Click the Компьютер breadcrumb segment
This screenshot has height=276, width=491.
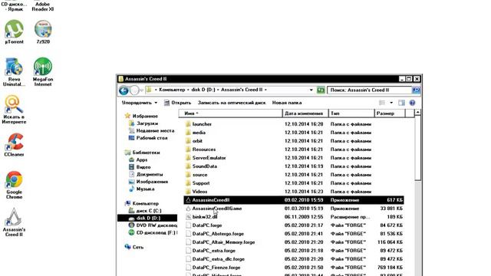pyautogui.click(x=172, y=90)
